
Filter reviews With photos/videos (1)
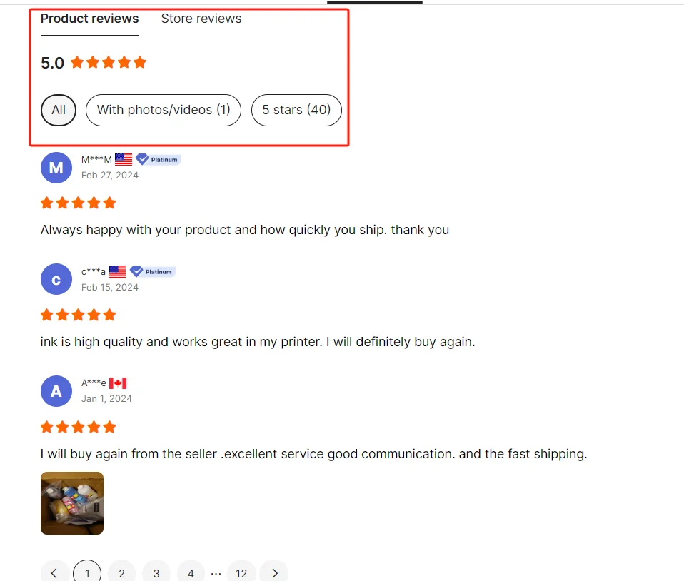pos(164,110)
